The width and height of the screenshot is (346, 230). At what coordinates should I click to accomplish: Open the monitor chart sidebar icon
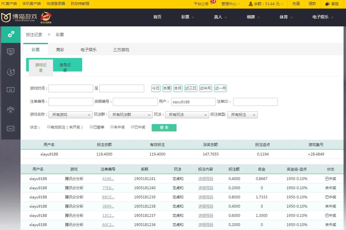pos(11,52)
